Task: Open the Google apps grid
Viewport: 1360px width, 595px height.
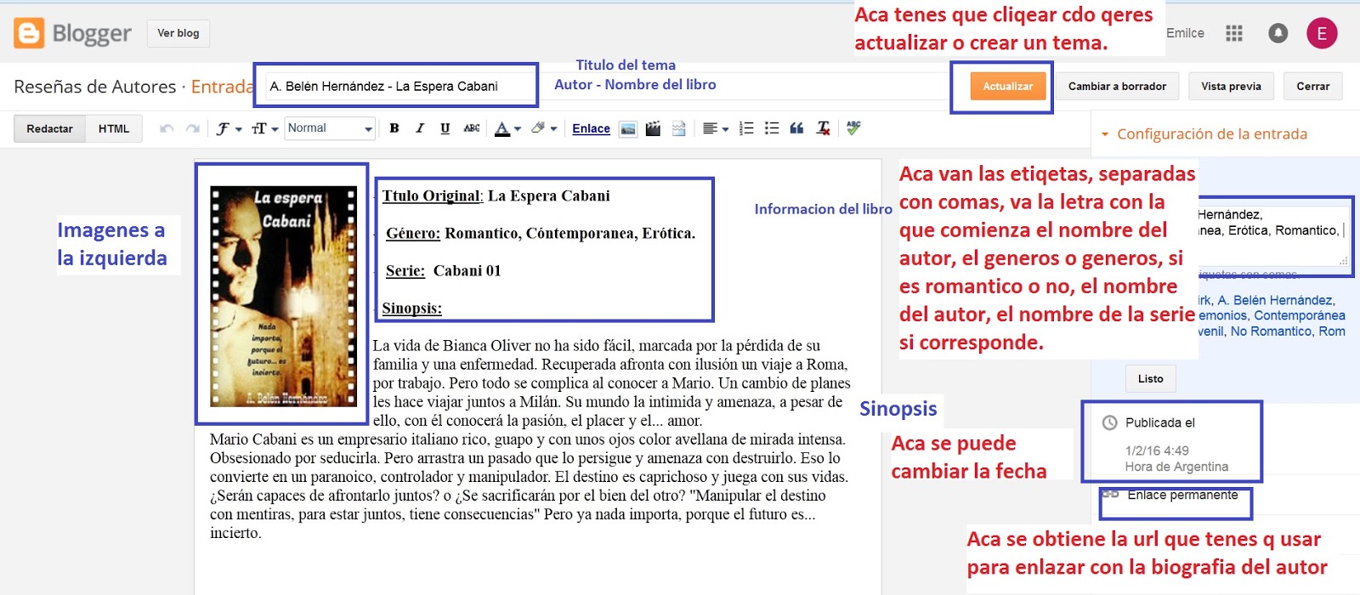Action: coord(1234,33)
